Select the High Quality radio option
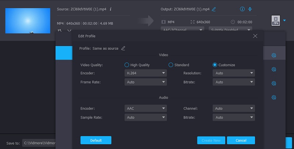The height and width of the screenshot is (149, 294). point(127,65)
